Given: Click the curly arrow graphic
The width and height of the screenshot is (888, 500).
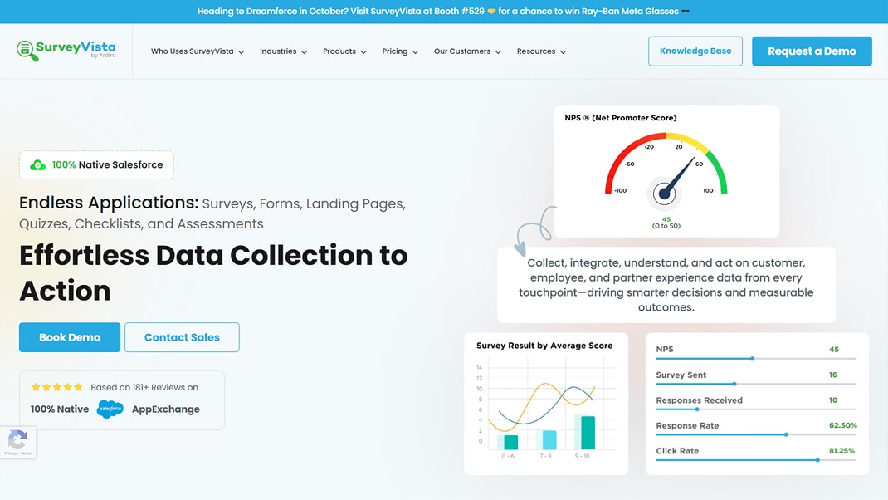Looking at the screenshot, I should pyautogui.click(x=534, y=229).
